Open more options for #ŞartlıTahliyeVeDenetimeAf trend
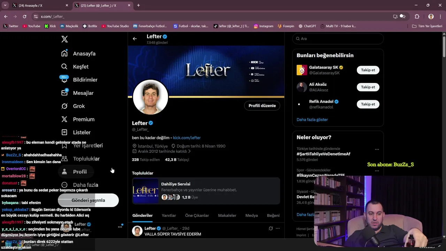 (x=377, y=149)
